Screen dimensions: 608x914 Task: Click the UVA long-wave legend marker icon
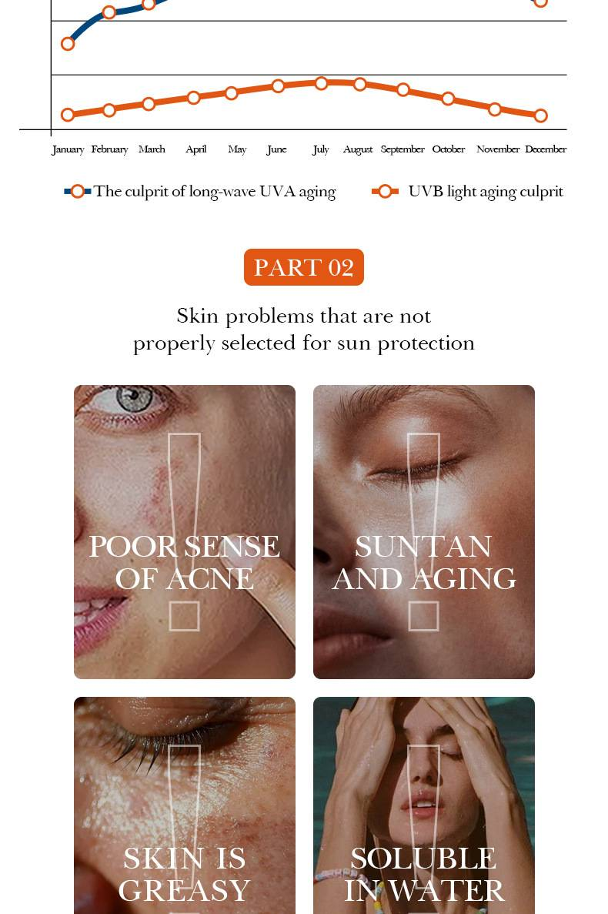[78, 191]
